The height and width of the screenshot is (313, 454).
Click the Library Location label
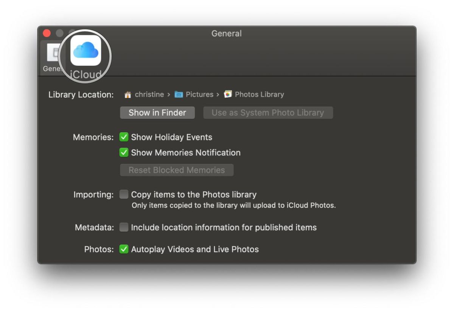click(x=81, y=95)
